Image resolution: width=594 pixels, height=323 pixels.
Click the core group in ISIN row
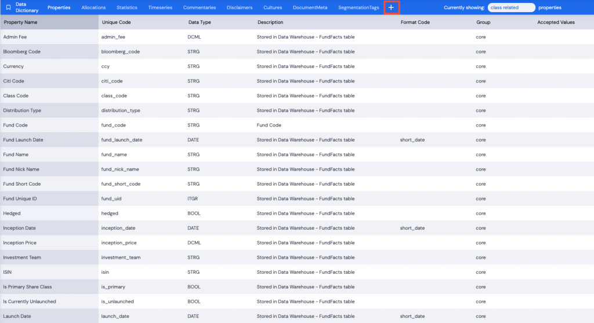pyautogui.click(x=481, y=272)
